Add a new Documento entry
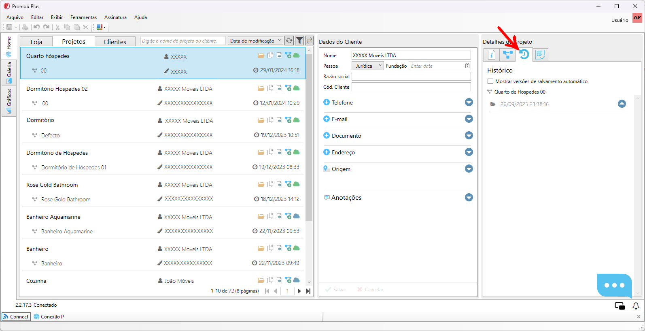Screen dimensions: 645x331 tap(327, 135)
